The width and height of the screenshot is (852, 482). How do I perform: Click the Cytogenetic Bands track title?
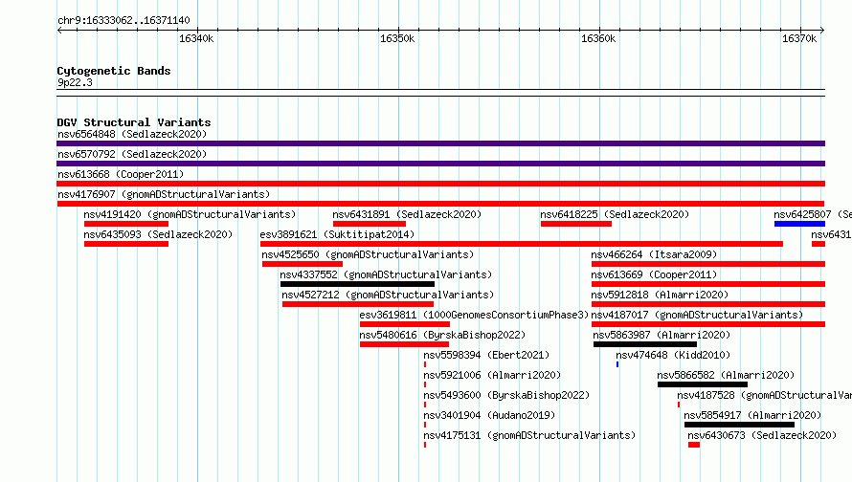point(114,71)
